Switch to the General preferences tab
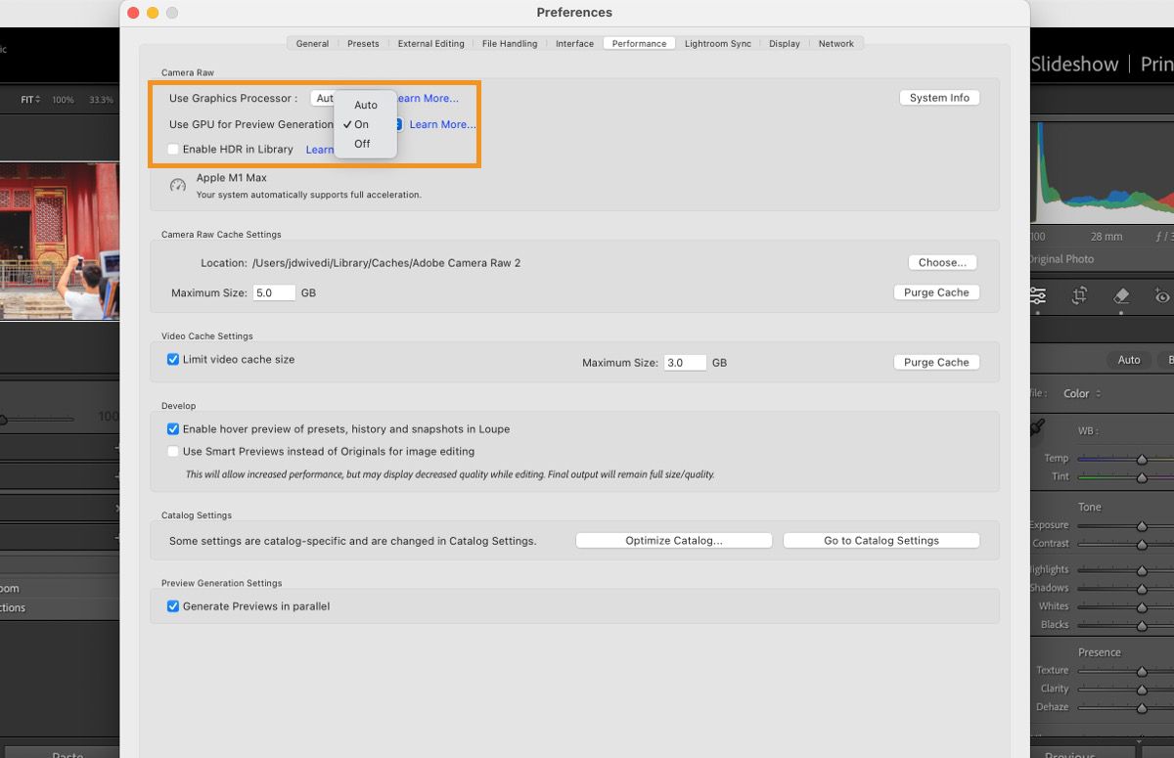The image size is (1174, 758). point(312,43)
